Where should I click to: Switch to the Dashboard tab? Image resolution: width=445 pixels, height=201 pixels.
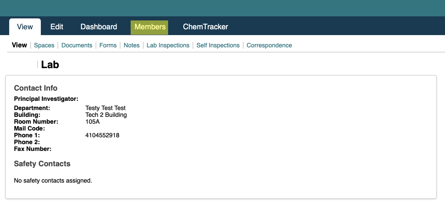pyautogui.click(x=99, y=27)
